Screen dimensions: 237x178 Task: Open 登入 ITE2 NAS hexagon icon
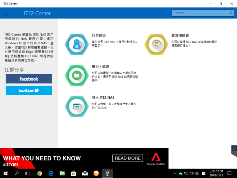coord(77,106)
